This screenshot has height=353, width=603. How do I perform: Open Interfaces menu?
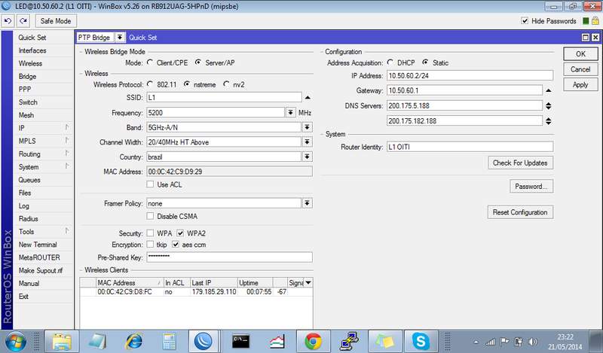(x=32, y=50)
